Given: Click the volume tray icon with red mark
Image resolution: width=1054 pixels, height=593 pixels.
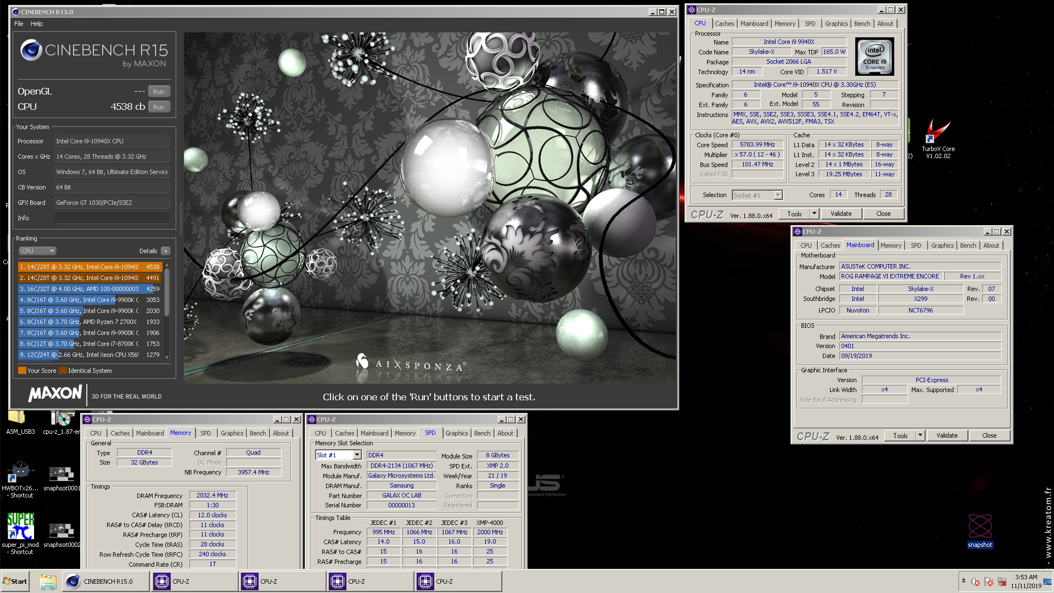Looking at the screenshot, I should (975, 581).
